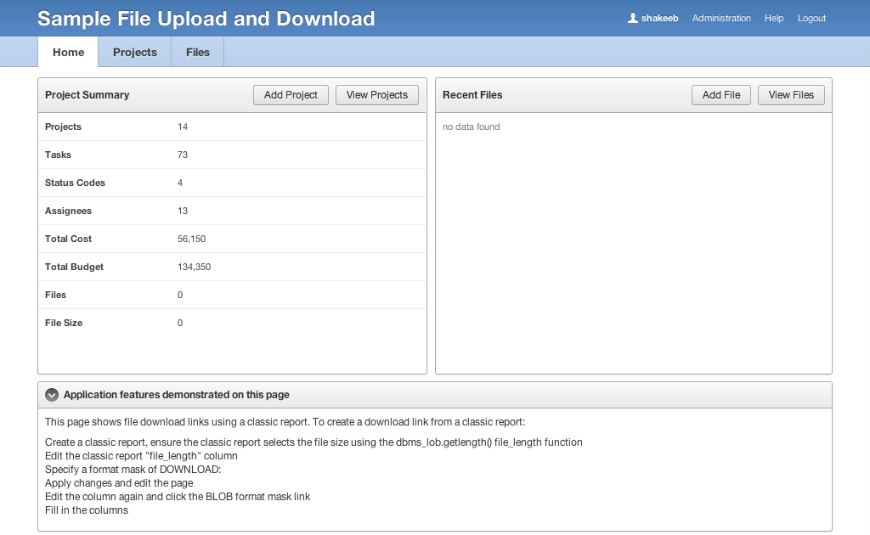Click the user profile icon beside shakeeb
Screen dimensions: 870x535
pos(632,18)
